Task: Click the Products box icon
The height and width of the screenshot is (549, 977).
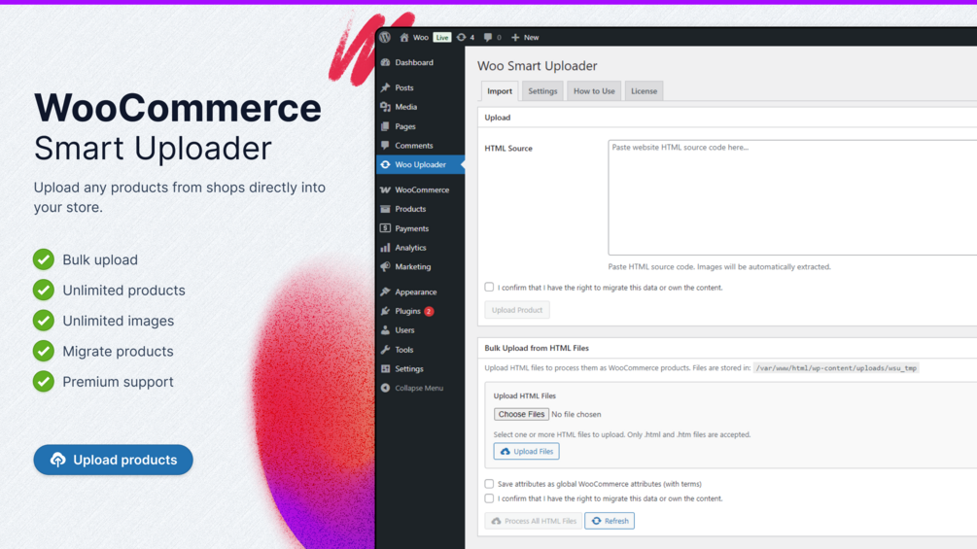Action: tap(386, 209)
